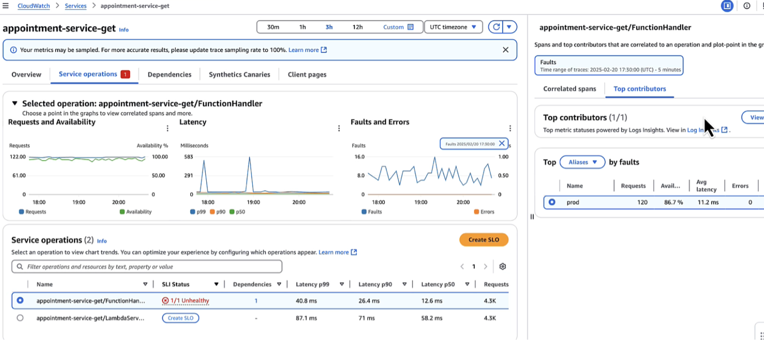Toggle the p50 latency legend entry
Screen dimensions: 764x342
click(237, 212)
